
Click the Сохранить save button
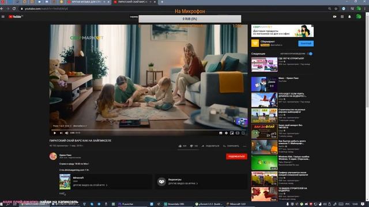pyautogui.click(x=231, y=146)
